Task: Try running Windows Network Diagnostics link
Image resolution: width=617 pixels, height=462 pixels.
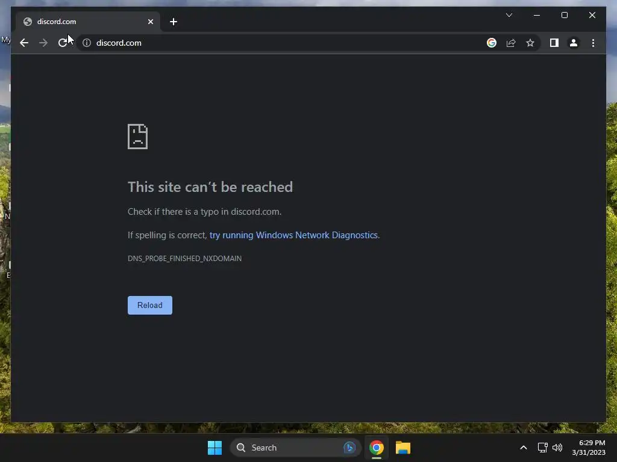Action: click(293, 235)
